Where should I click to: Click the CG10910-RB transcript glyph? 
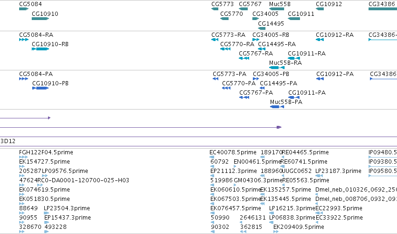40,49
